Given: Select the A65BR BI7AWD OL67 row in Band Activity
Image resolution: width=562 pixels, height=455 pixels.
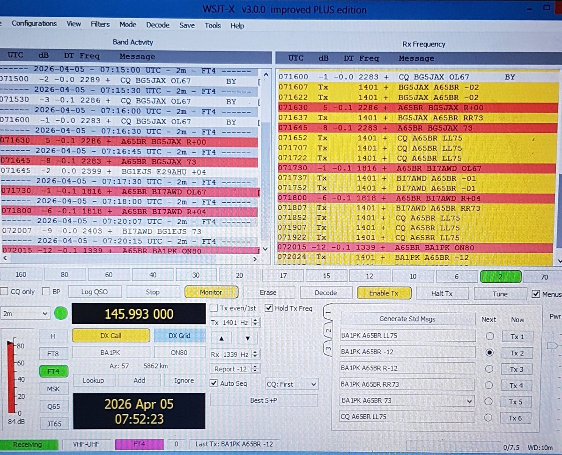Looking at the screenshot, I should click(x=130, y=192).
